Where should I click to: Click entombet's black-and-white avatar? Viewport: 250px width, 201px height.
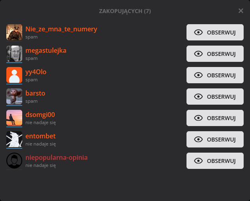pos(14,139)
